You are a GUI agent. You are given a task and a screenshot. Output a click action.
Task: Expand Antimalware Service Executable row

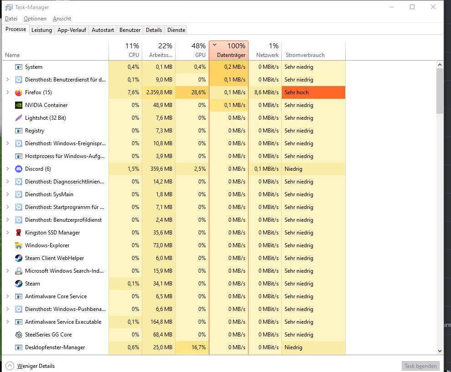pos(8,322)
